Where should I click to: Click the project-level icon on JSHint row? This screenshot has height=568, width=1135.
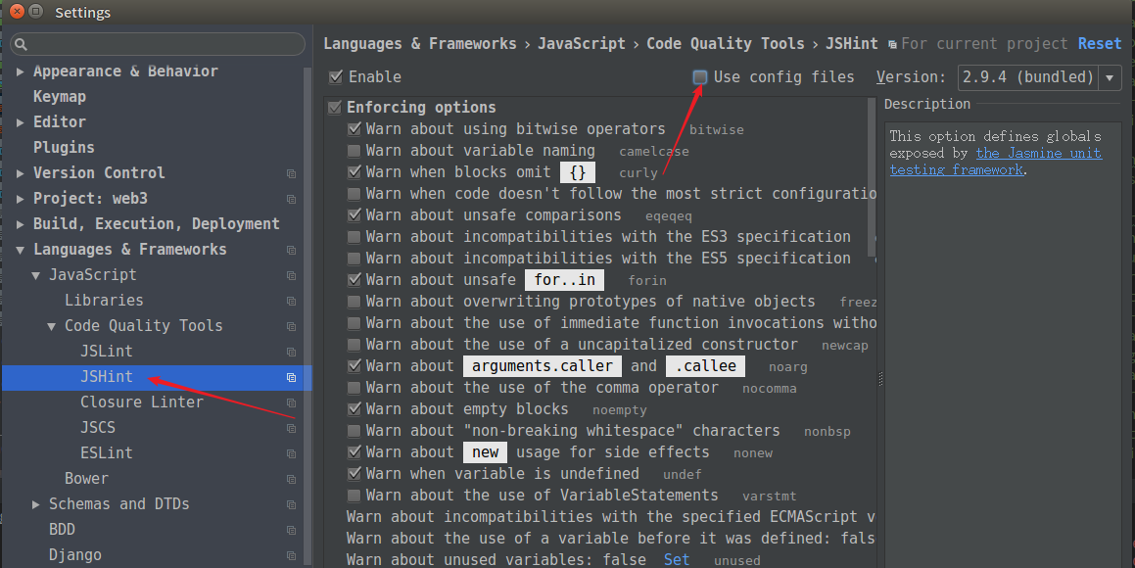tap(291, 378)
